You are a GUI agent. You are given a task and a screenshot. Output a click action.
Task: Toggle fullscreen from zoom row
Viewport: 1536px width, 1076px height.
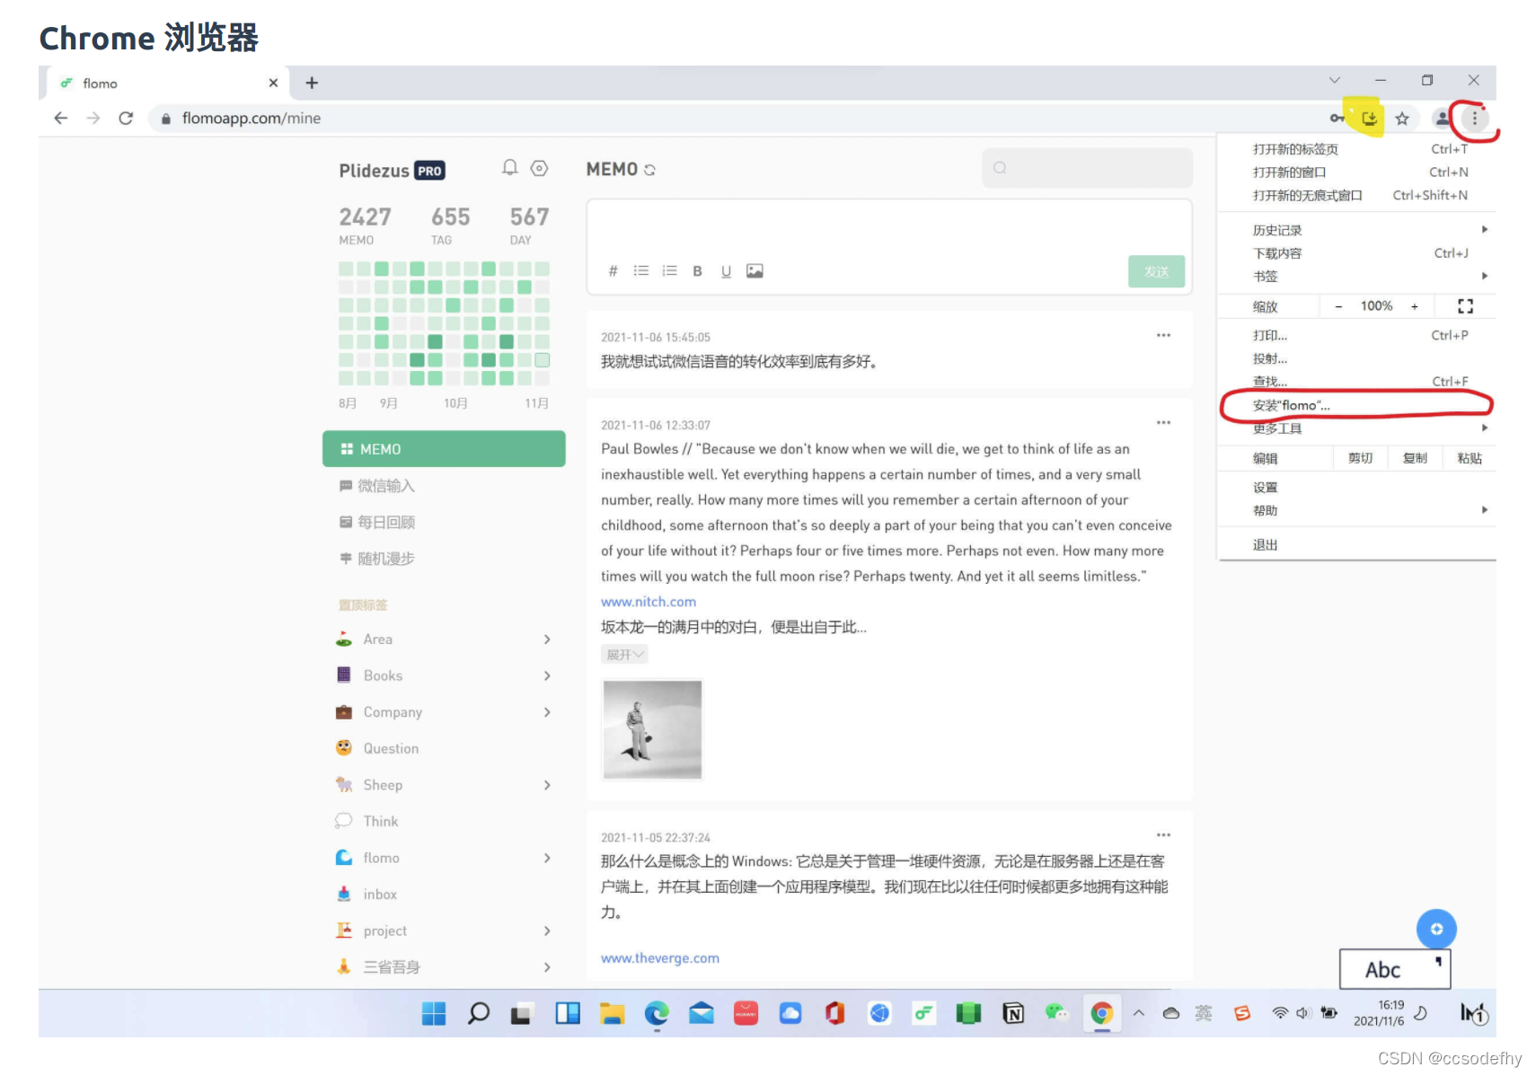coord(1465,306)
